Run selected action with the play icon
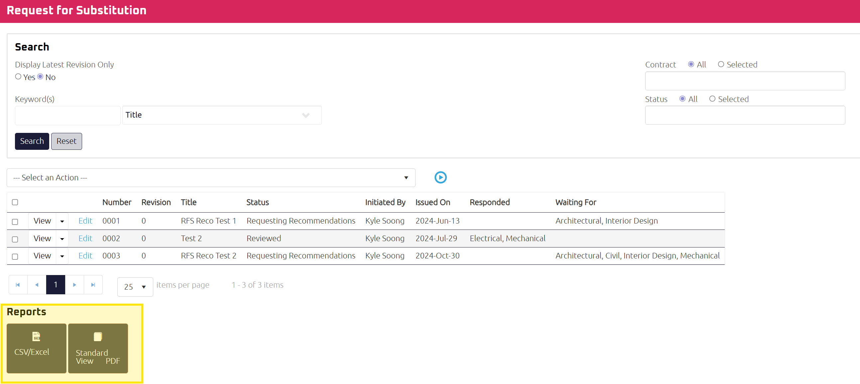The image size is (860, 384). 440,177
